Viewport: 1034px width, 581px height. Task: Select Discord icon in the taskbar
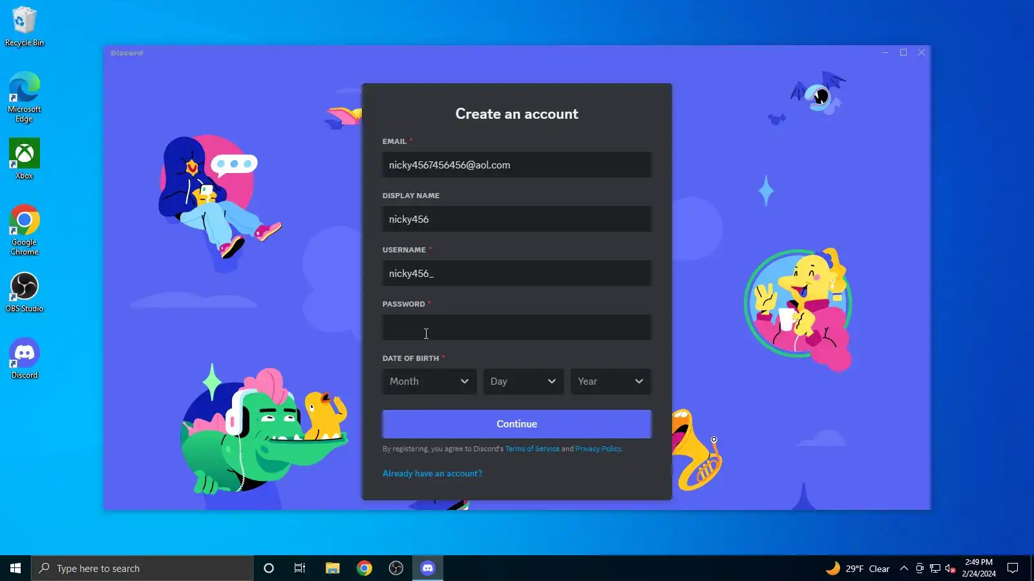[x=428, y=568]
